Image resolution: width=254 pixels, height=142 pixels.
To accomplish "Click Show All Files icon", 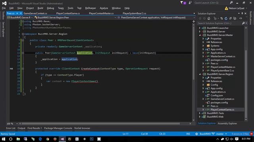I will [x=235, y=19].
